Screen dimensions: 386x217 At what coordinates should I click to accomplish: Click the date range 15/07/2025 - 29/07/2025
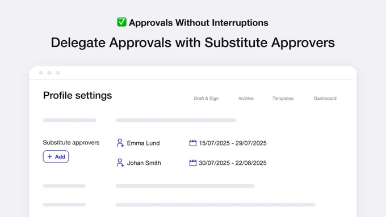tap(233, 143)
